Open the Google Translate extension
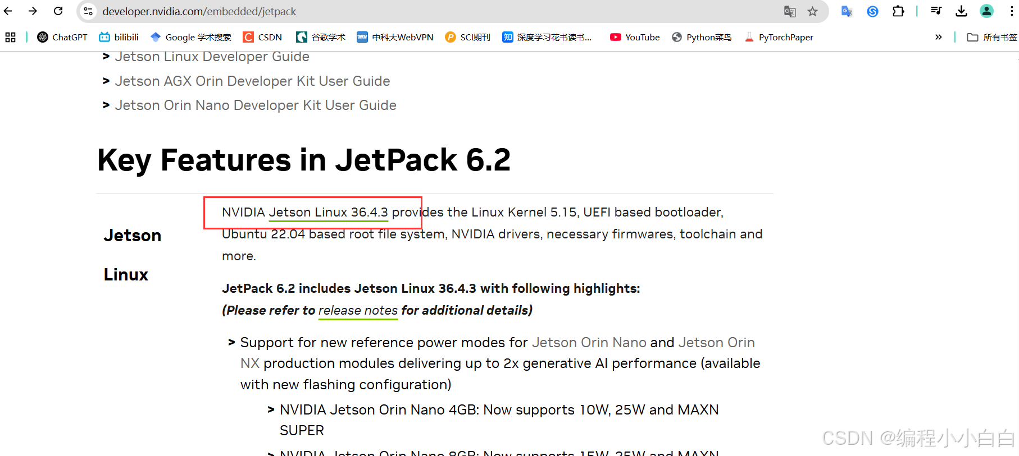The height and width of the screenshot is (456, 1019). pyautogui.click(x=847, y=11)
